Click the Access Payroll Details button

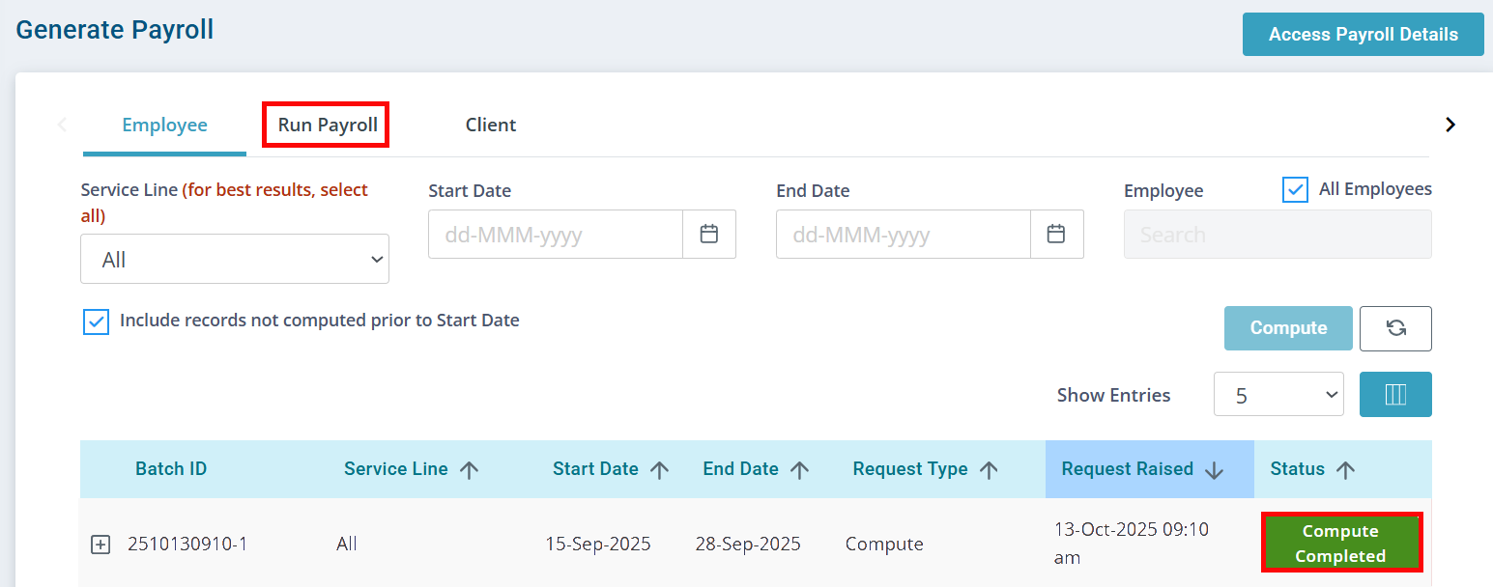tap(1363, 35)
